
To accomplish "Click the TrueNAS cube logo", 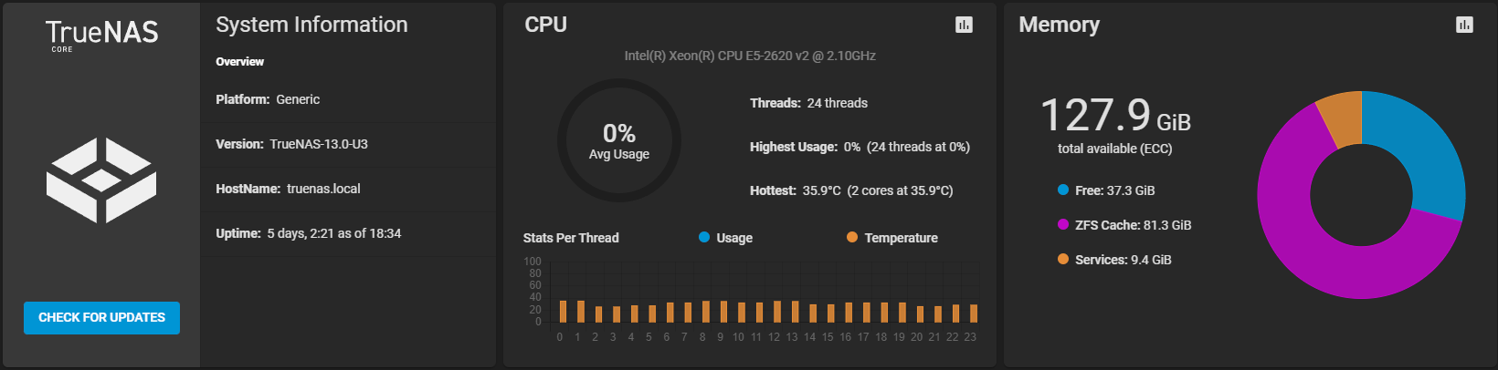I will point(101,180).
